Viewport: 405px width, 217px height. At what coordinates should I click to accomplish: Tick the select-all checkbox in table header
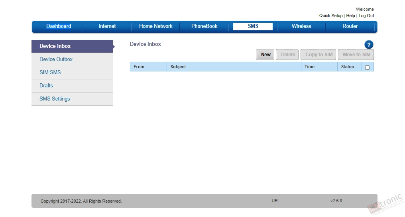click(x=367, y=67)
